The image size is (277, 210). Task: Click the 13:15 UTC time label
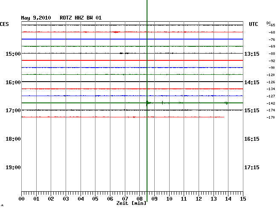pyautogui.click(x=252, y=54)
